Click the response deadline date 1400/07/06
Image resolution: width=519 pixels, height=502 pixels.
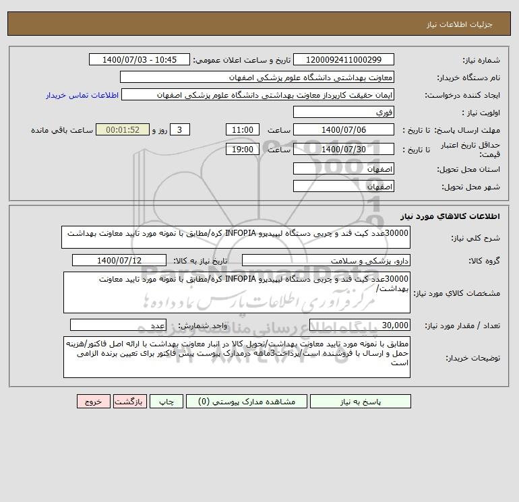[x=344, y=130]
